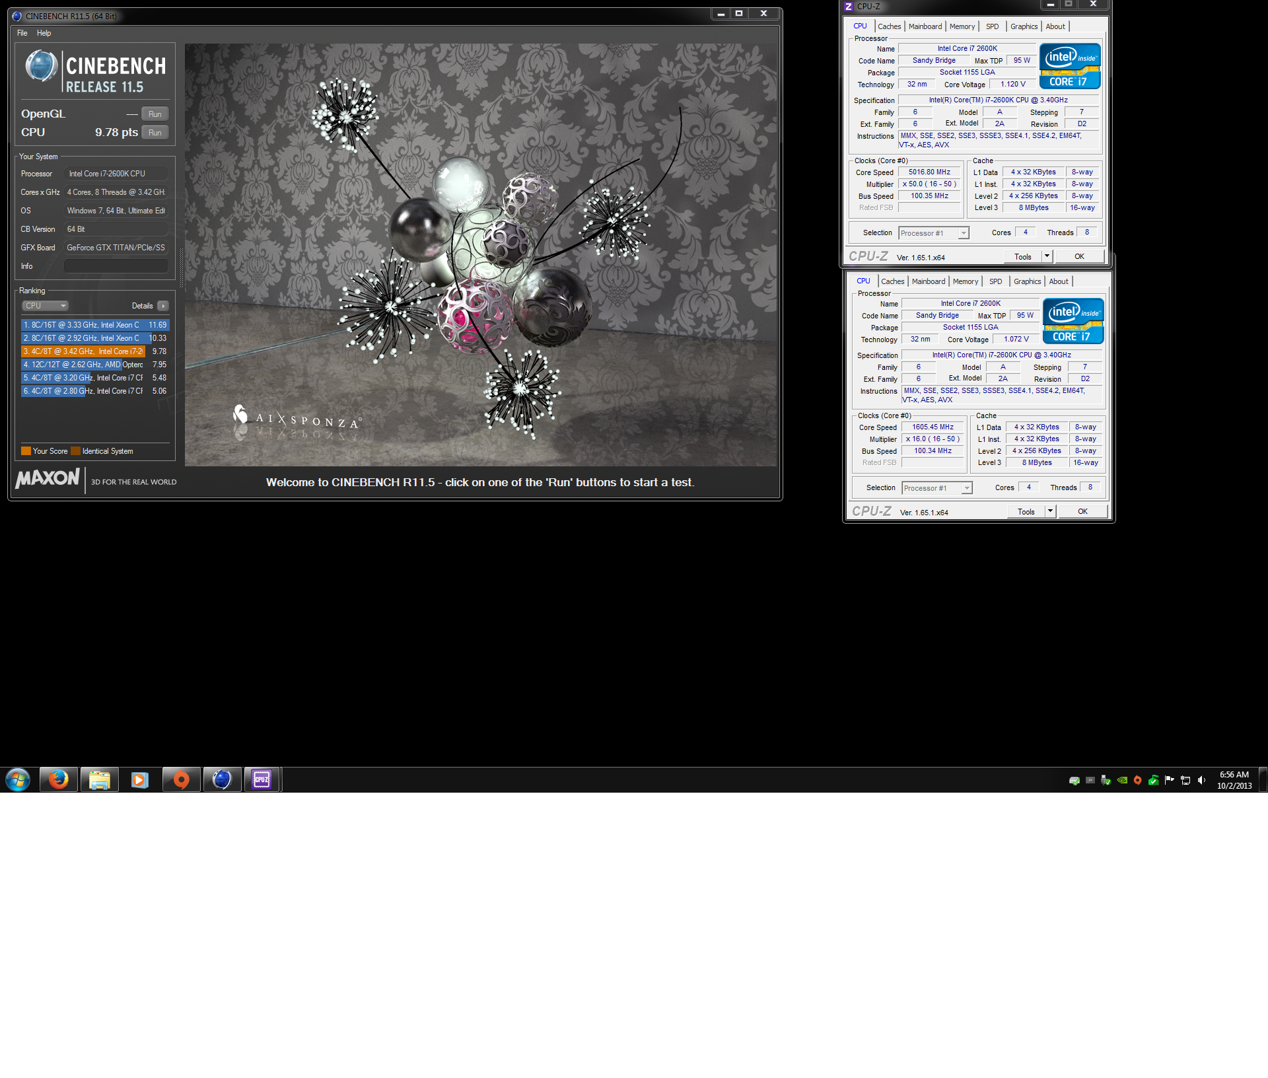Screen dimensions: 1268x1078
Task: Open the NVIDIA tray icon
Action: [1122, 780]
